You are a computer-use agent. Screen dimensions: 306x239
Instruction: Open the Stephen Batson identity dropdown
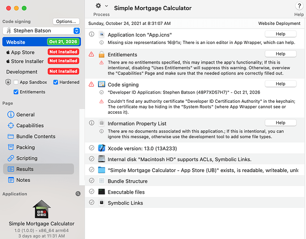pyautogui.click(x=42, y=31)
